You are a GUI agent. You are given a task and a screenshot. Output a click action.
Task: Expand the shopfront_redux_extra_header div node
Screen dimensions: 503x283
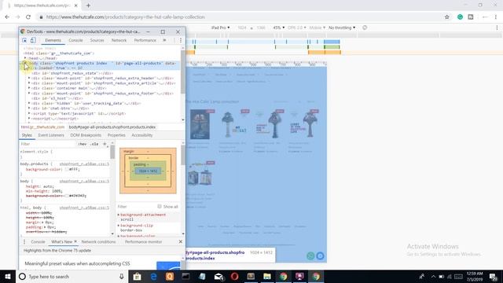click(x=29, y=78)
